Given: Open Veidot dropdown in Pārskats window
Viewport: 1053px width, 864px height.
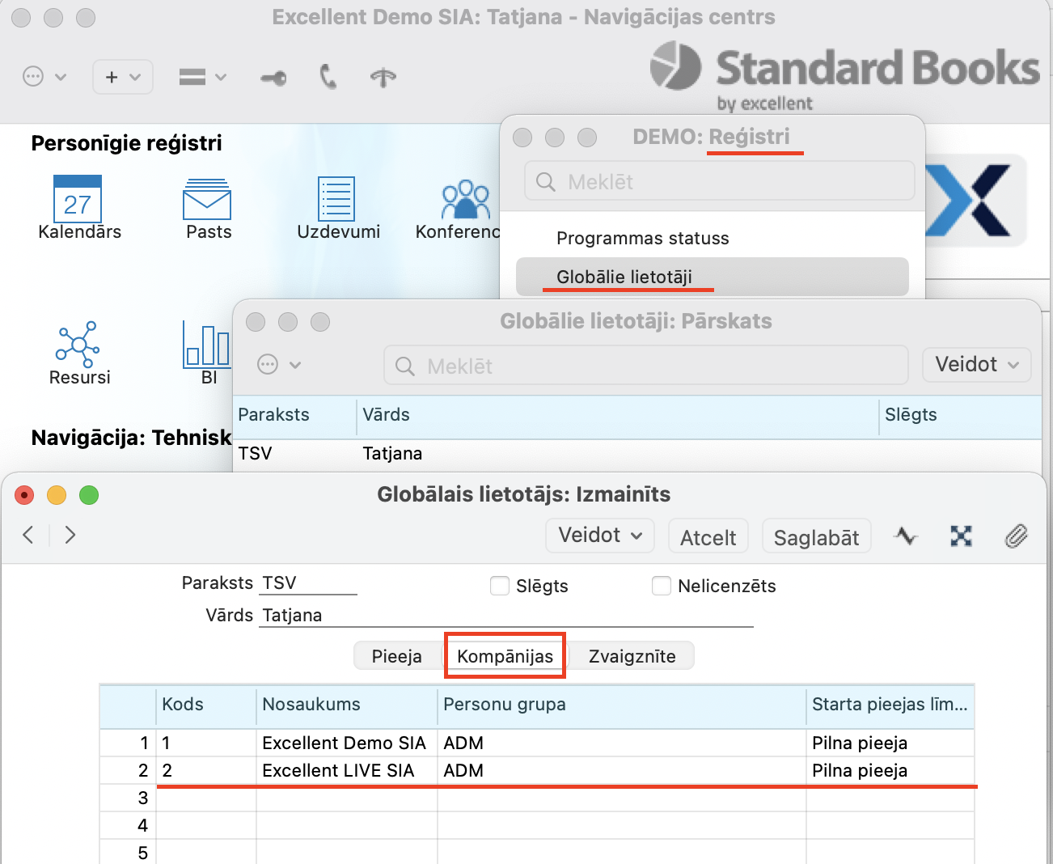Looking at the screenshot, I should [x=976, y=365].
